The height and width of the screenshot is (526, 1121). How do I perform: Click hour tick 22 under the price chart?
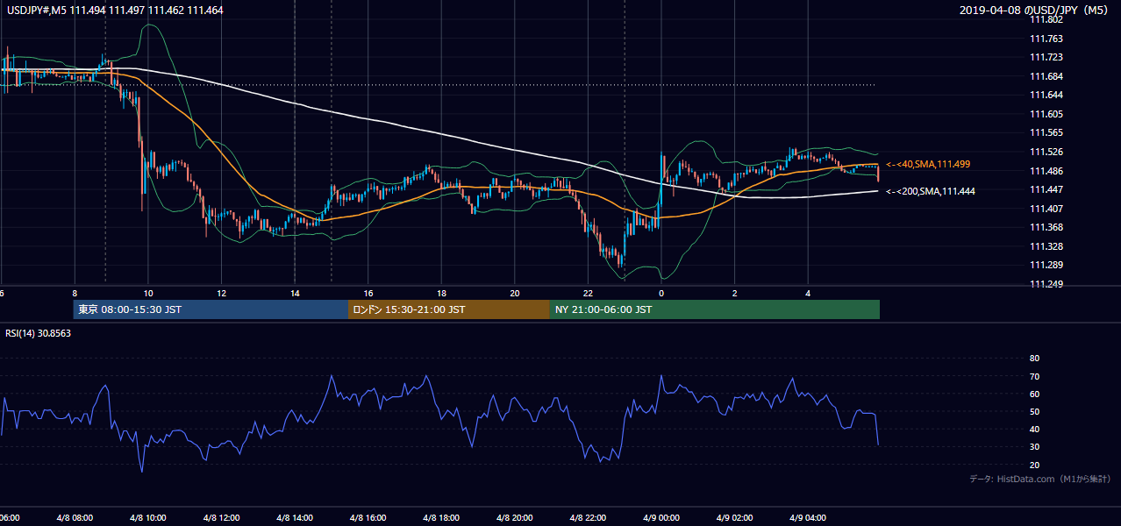click(588, 294)
